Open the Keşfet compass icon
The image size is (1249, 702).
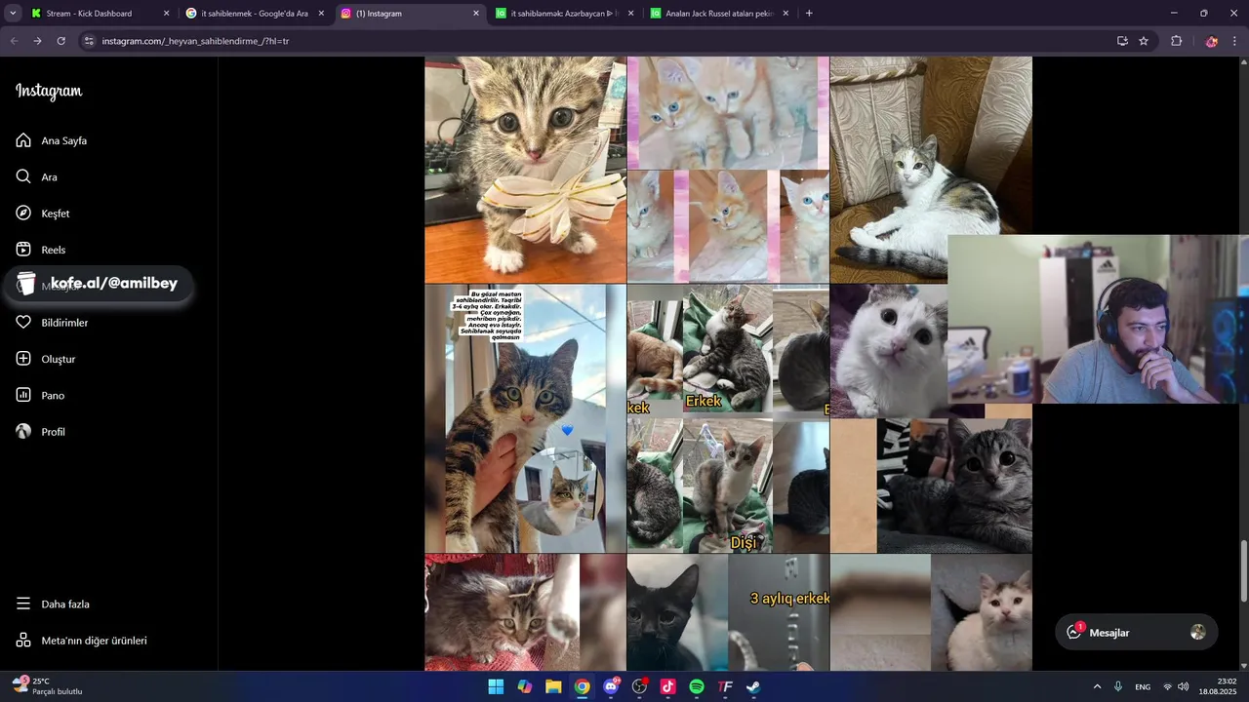pos(23,214)
